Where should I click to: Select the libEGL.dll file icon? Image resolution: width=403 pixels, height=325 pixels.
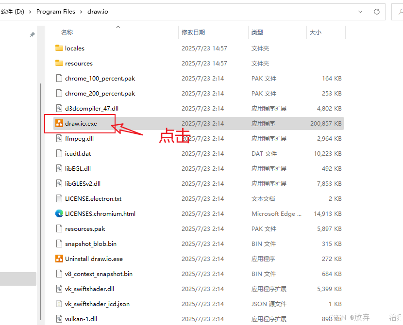pos(59,168)
